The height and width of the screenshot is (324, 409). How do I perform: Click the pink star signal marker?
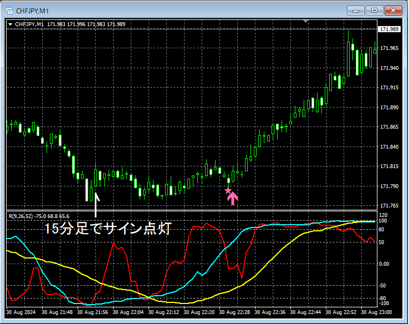coord(228,191)
